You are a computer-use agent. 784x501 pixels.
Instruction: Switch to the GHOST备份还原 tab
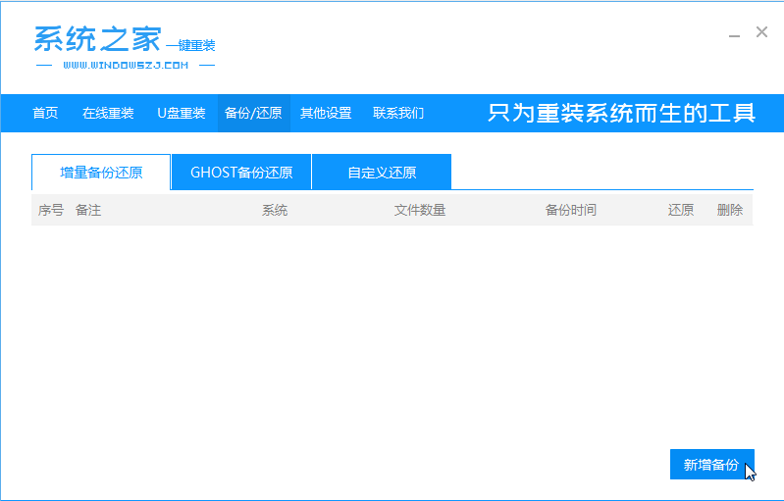coord(241,173)
